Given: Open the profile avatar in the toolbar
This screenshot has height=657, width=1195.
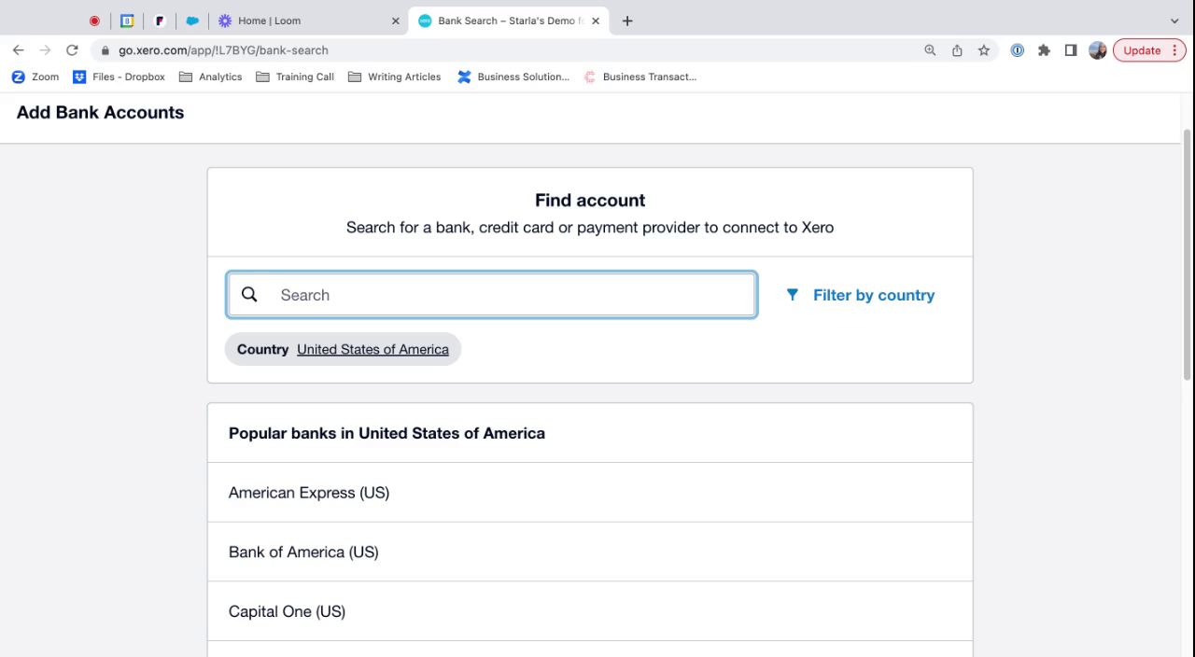Looking at the screenshot, I should pos(1097,50).
